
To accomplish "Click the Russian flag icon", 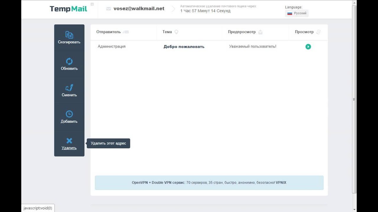I will click(x=290, y=13).
